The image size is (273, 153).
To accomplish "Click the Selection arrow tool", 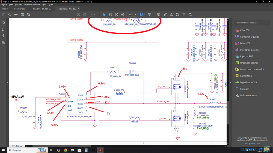I will tap(104, 14).
